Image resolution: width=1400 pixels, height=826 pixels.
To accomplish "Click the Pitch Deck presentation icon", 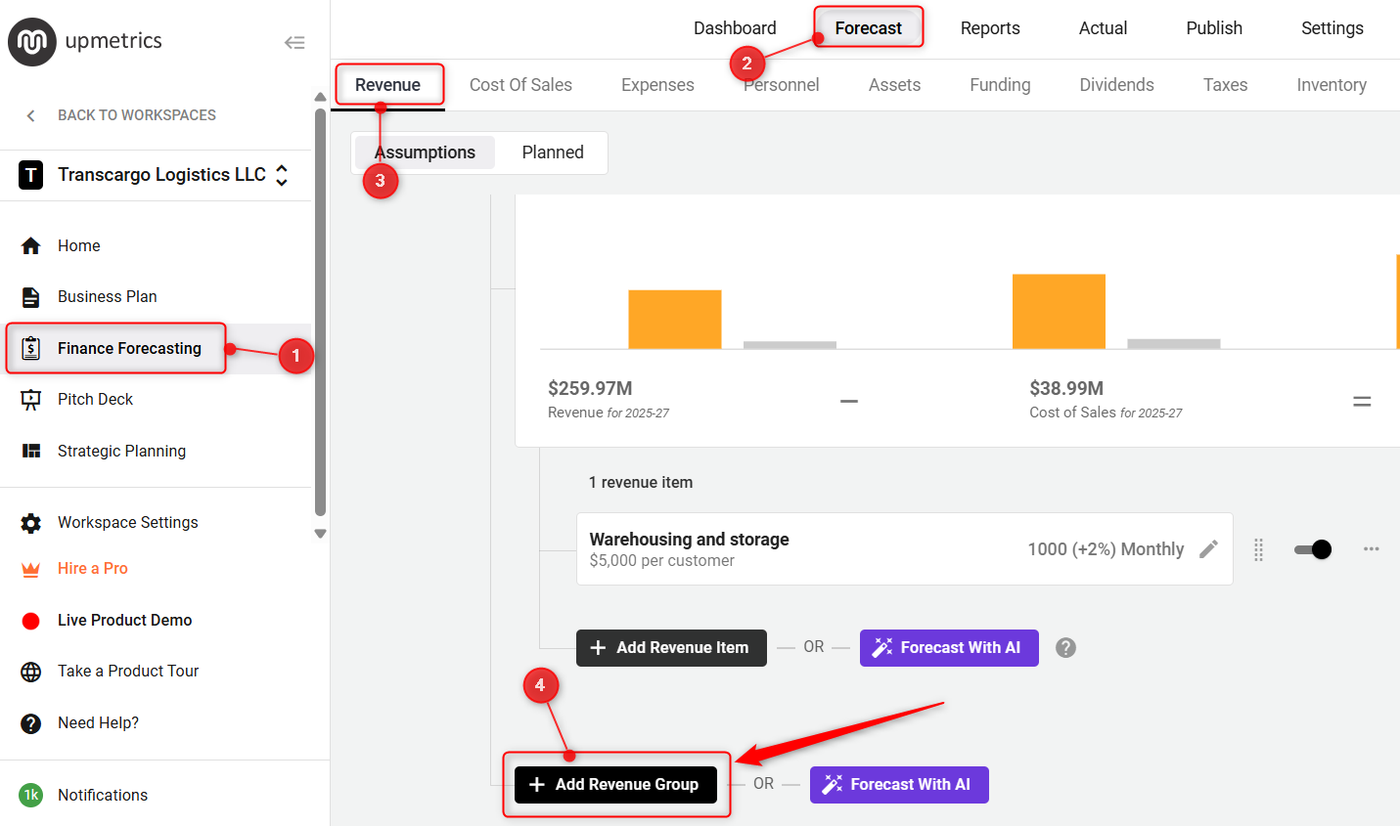I will pyautogui.click(x=31, y=399).
